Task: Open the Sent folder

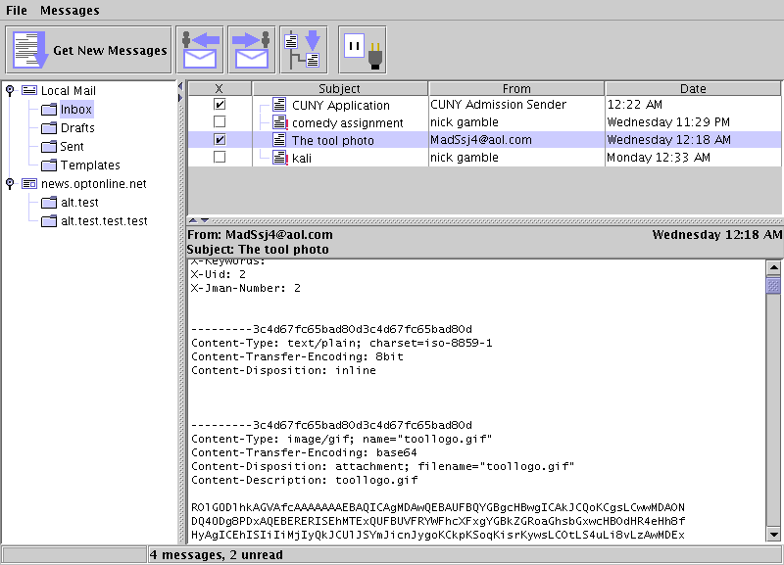Action: 72,147
